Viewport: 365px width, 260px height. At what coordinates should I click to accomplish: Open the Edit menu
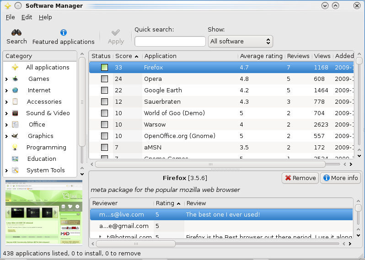coord(27,17)
